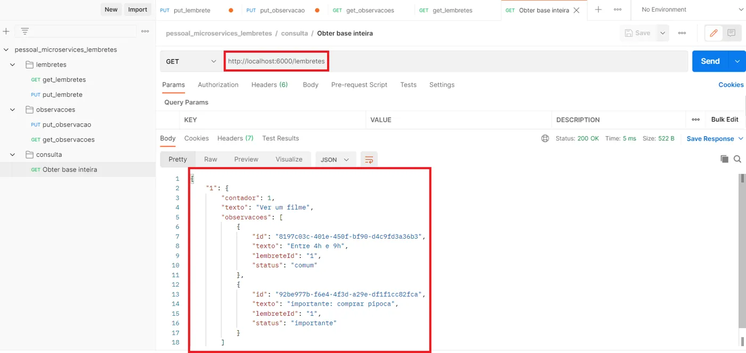Click the 200 OK status text

coord(588,138)
